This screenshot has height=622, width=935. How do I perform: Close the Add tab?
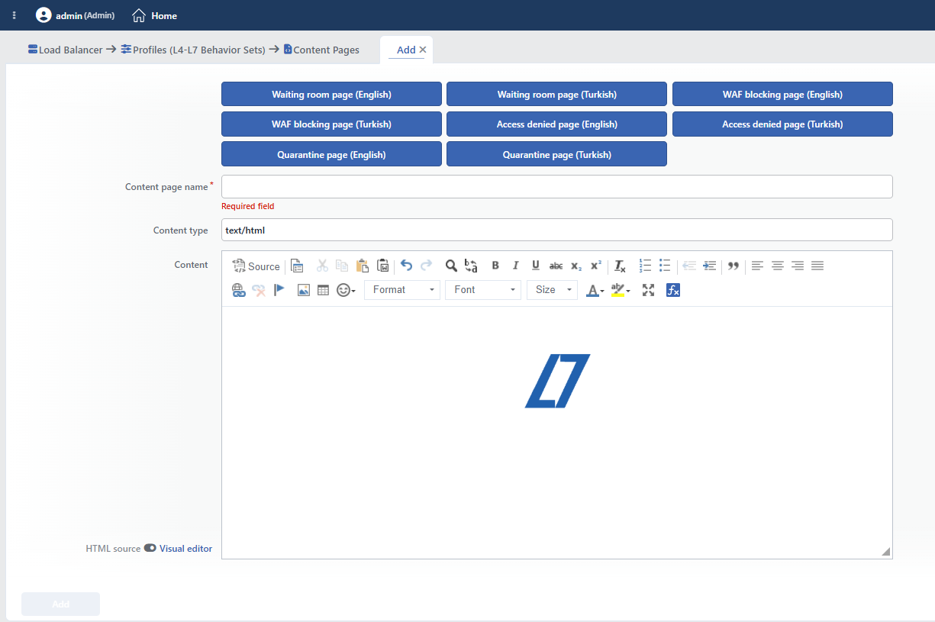point(423,50)
